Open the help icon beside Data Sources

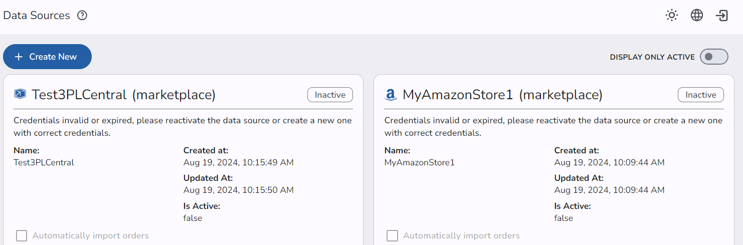82,16
